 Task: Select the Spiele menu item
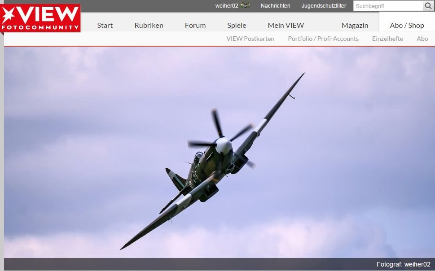tap(237, 25)
